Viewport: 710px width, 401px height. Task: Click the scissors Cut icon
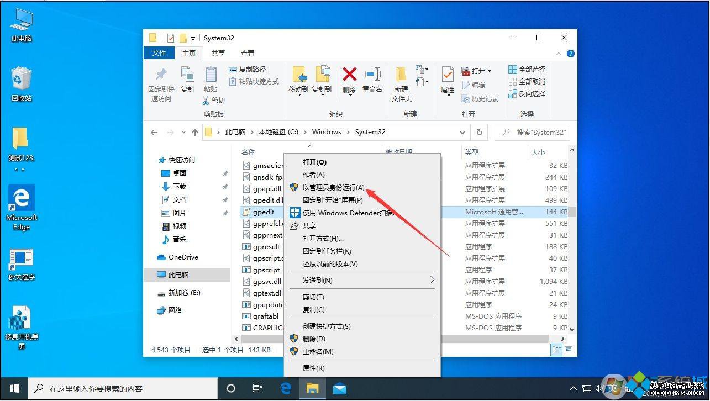click(x=206, y=101)
